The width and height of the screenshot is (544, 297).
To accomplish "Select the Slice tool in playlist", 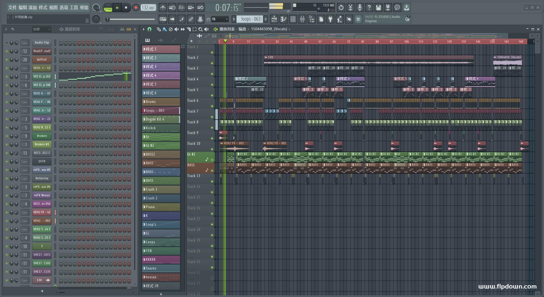I will [188, 29].
